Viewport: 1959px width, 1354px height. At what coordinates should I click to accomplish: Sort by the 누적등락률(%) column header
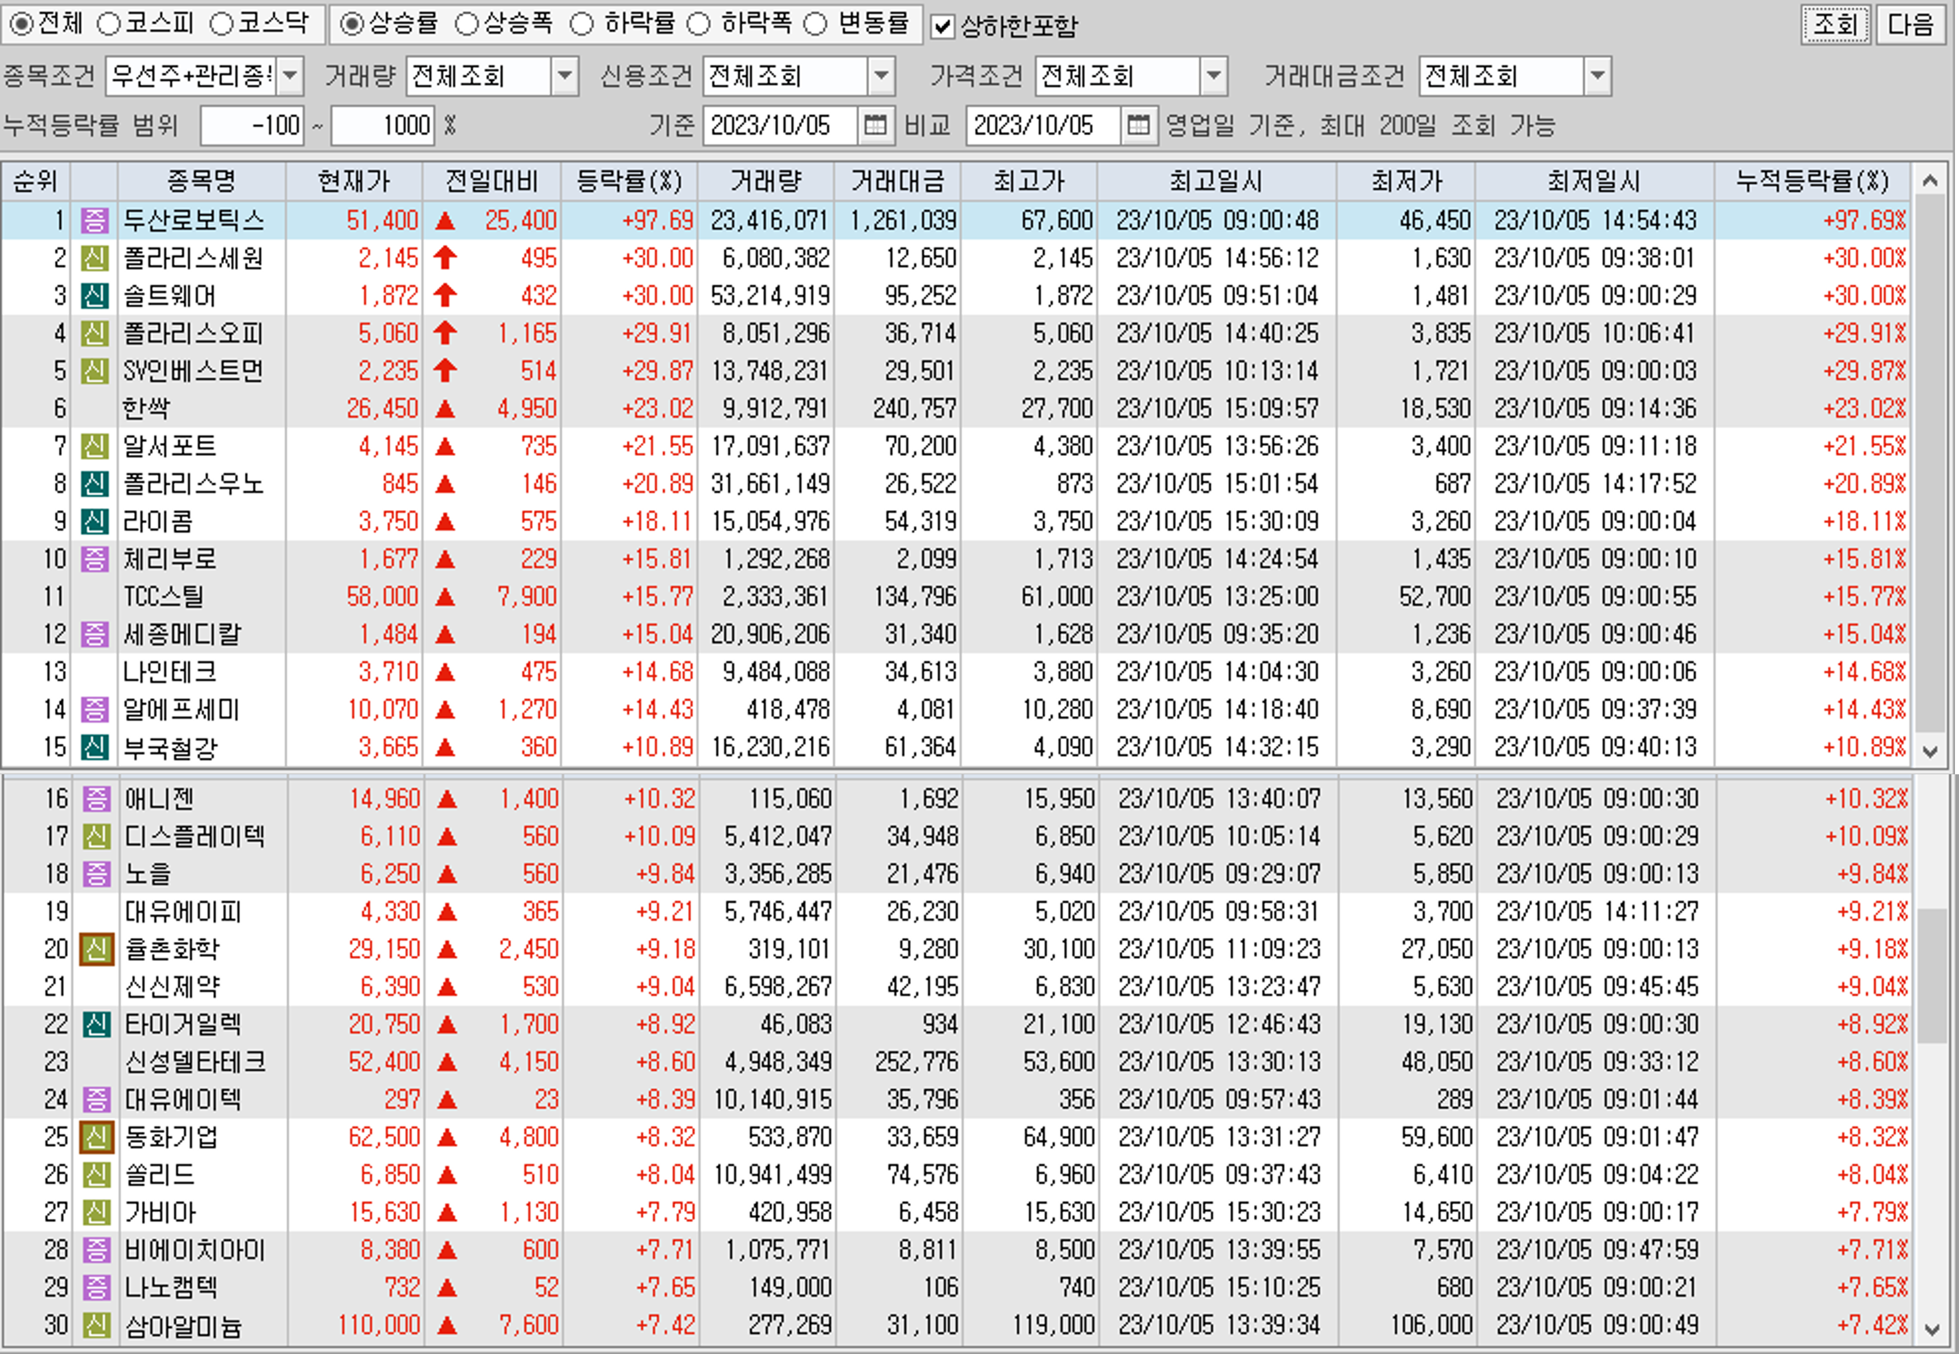[1812, 181]
